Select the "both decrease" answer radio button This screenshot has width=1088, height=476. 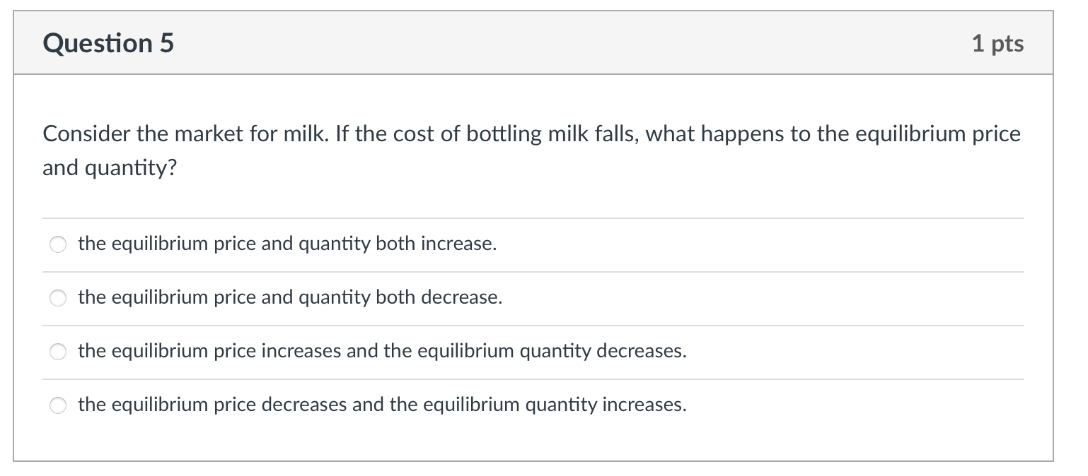coord(58,299)
